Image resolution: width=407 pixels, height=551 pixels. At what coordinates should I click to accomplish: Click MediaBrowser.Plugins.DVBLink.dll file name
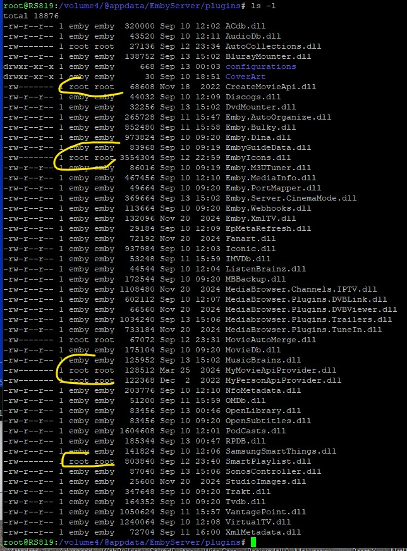306,299
